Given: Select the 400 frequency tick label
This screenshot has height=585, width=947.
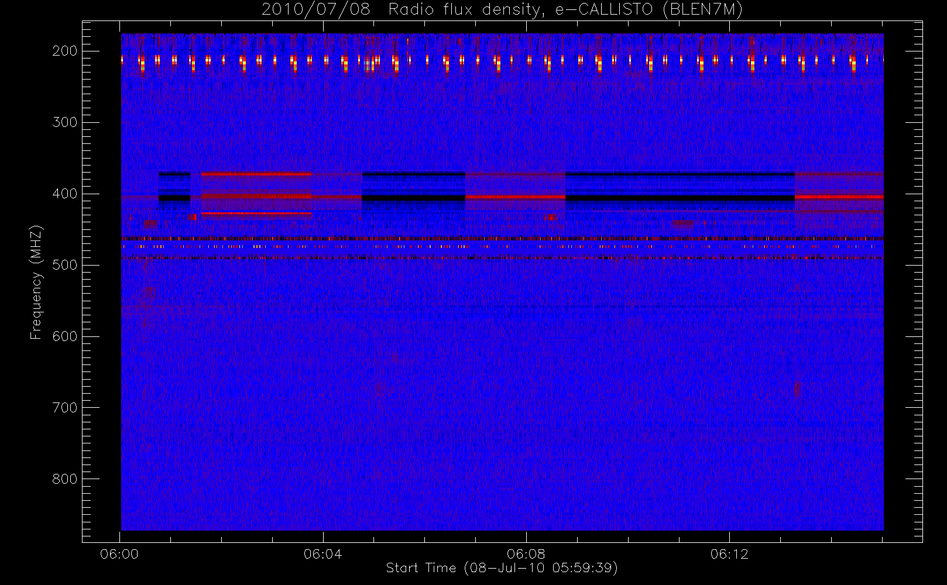Looking at the screenshot, I should coord(65,194).
